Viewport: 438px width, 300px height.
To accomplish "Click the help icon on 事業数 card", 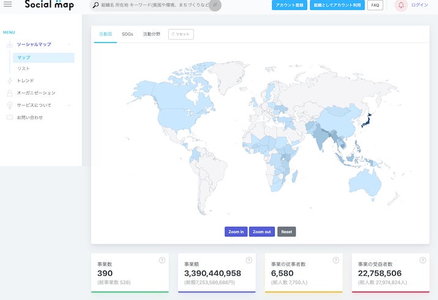I will pos(162,260).
